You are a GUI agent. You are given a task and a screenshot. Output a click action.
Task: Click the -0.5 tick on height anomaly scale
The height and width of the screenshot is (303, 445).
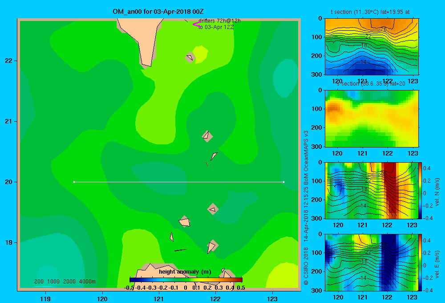pyautogui.click(x=129, y=288)
